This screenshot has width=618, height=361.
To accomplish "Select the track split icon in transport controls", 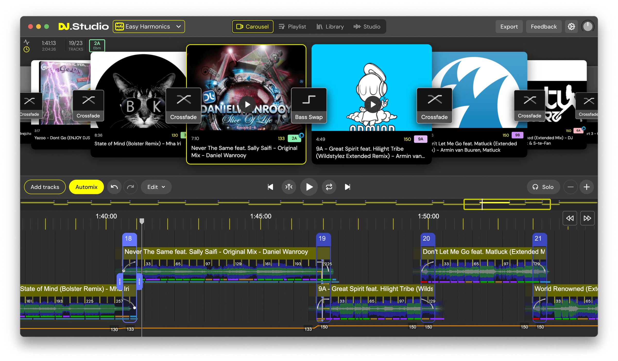I will [x=289, y=187].
